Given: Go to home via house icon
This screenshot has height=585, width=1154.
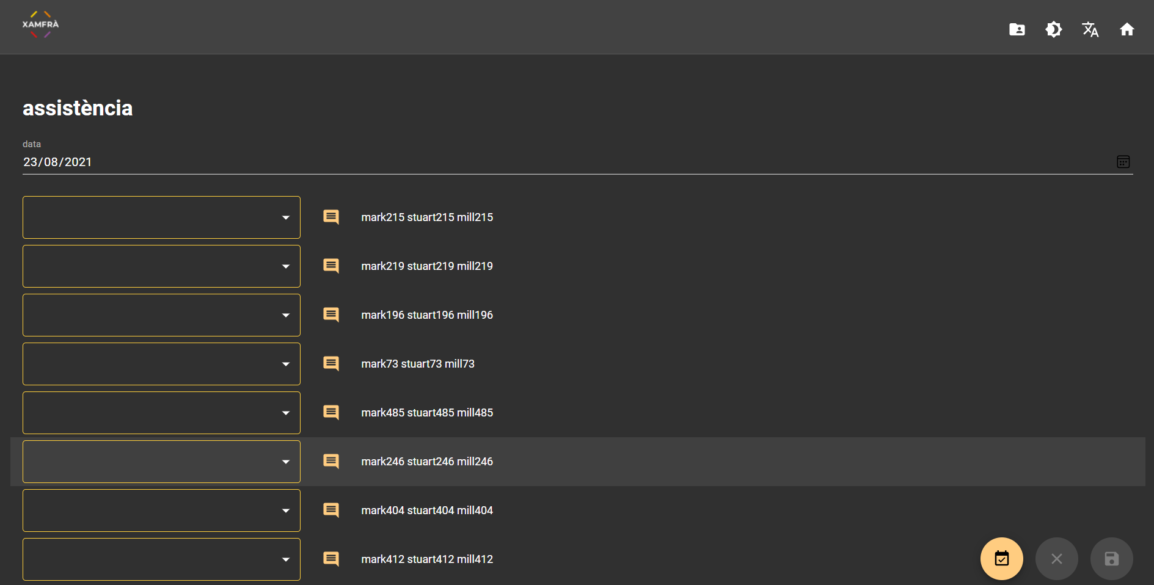Looking at the screenshot, I should click(1127, 29).
